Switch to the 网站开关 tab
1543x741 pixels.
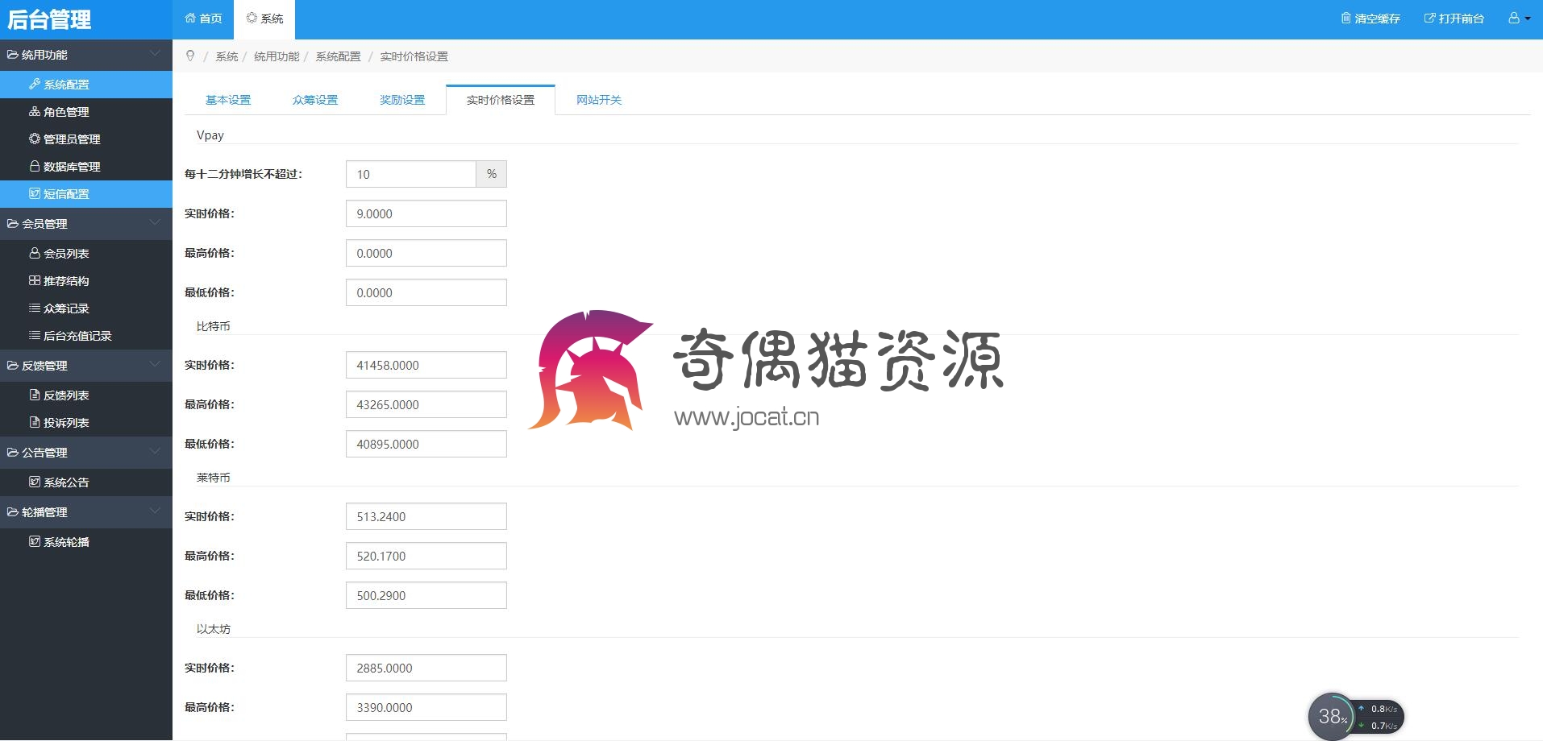pyautogui.click(x=599, y=100)
